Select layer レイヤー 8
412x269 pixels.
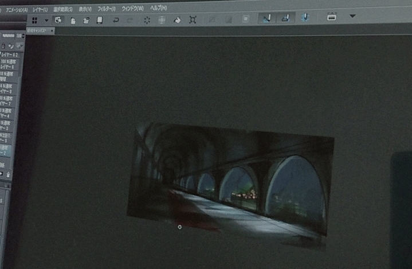tap(9, 89)
